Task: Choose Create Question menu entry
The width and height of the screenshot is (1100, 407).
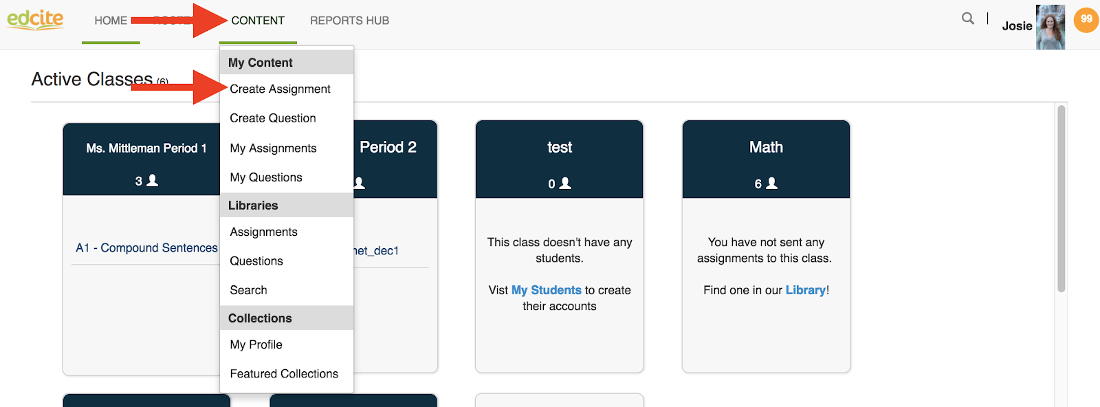Action: click(273, 118)
